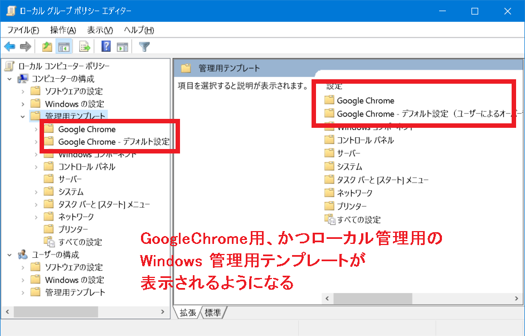Image resolution: width=525 pixels, height=336 pixels.
Task: Select Google Chrome - デフォルト設定 in tree
Action: (x=114, y=142)
